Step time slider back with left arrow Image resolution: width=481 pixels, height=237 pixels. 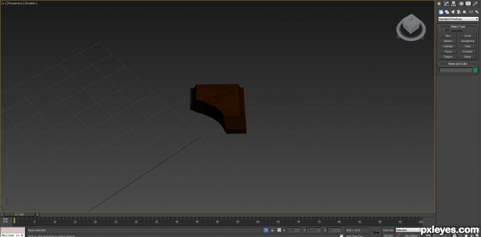[x=2, y=214]
